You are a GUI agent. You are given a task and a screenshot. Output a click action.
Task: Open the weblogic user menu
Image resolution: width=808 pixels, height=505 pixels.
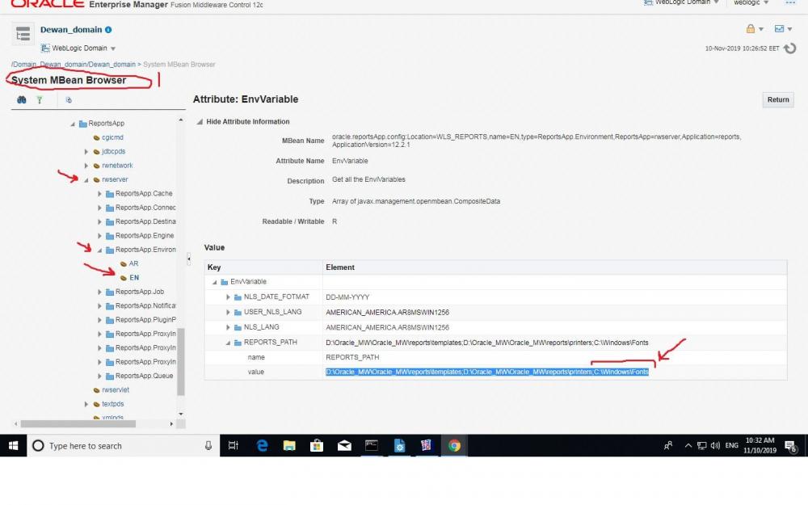point(751,3)
